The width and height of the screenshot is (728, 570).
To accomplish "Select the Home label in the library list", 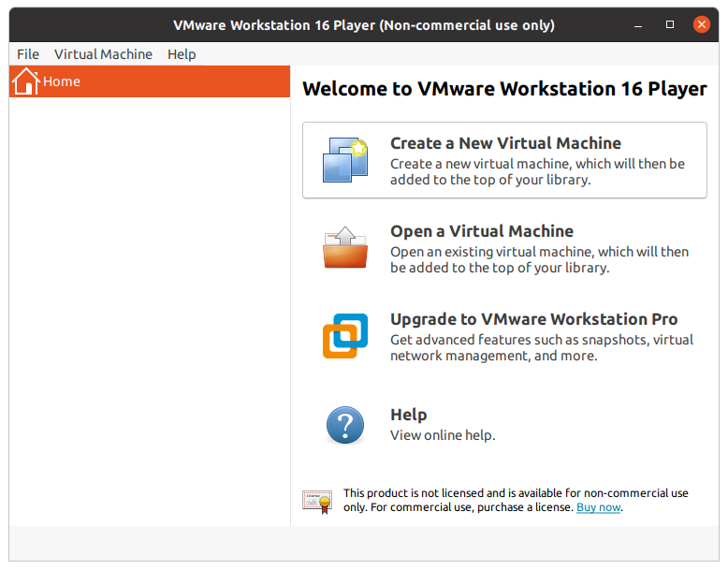I will tap(61, 81).
